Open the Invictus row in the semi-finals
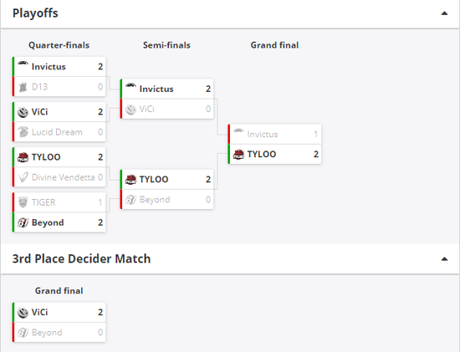460x352 pixels. point(166,89)
